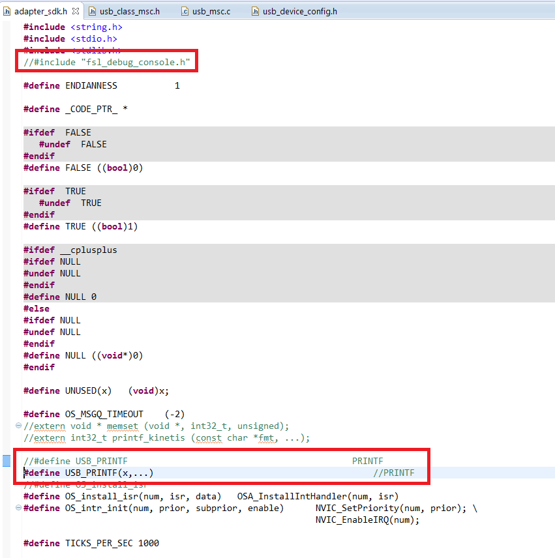
Task: Click the #define ENDIANNESS line
Action: click(102, 86)
